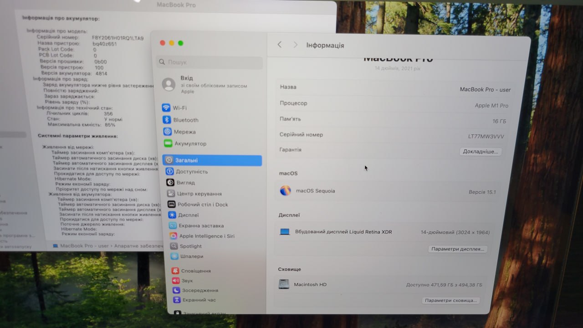The image size is (583, 328).
Task: Click Стан У нормі battery condition row
Action: coord(85,119)
